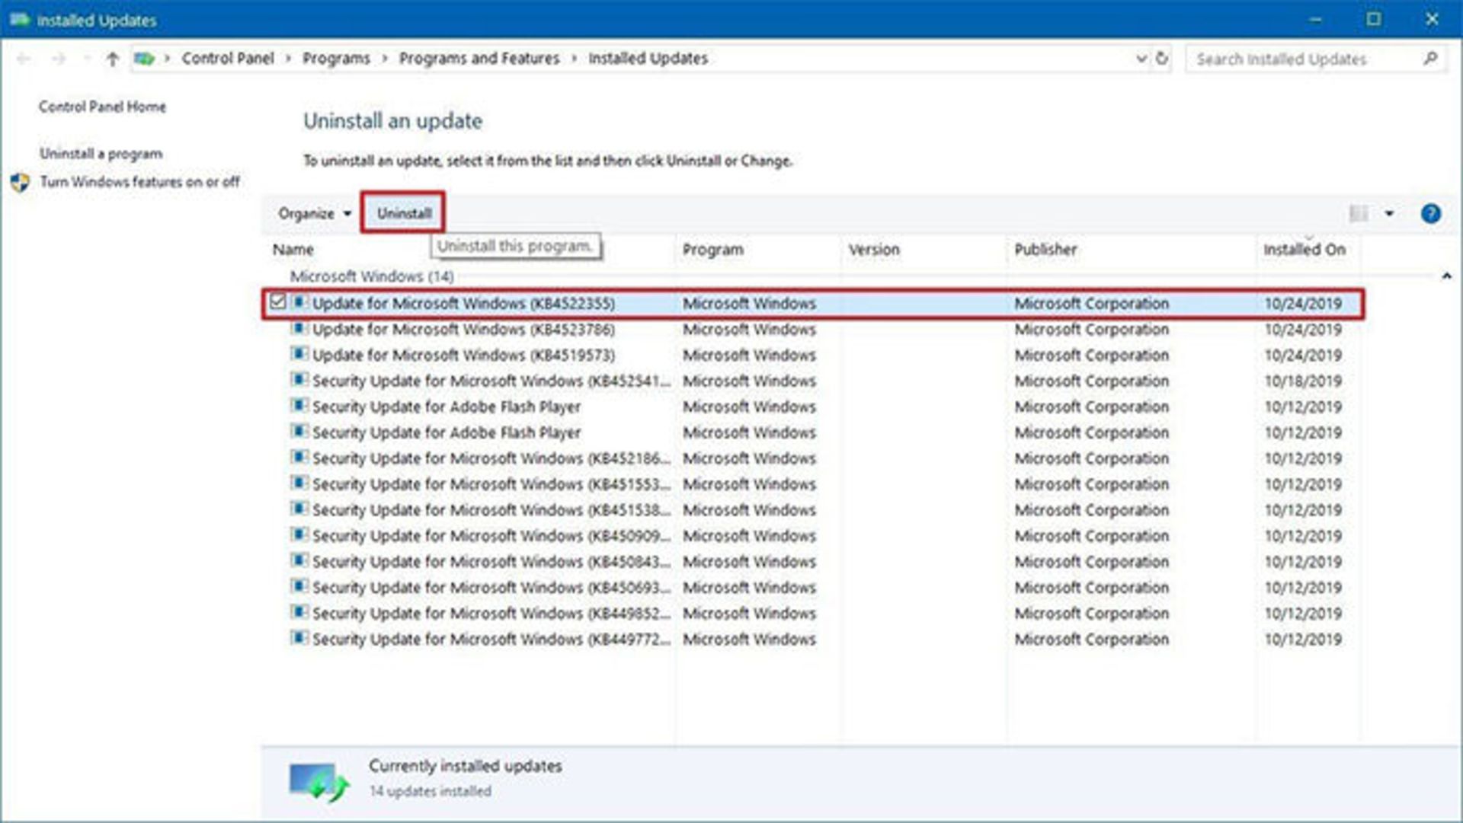Viewport: 1463px width, 823px height.
Task: Collapse the Microsoft Windows group
Action: 1446,276
